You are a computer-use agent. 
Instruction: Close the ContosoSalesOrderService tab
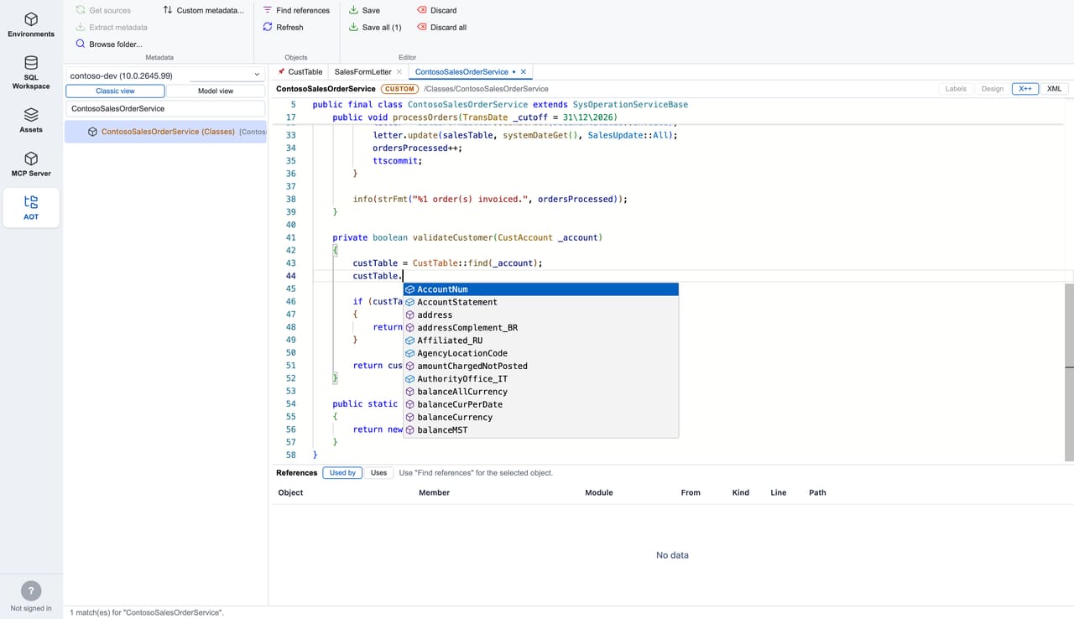tap(524, 72)
